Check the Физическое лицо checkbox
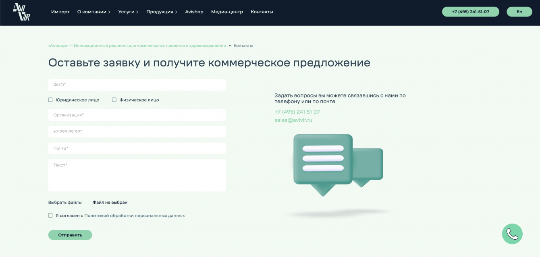 [114, 100]
